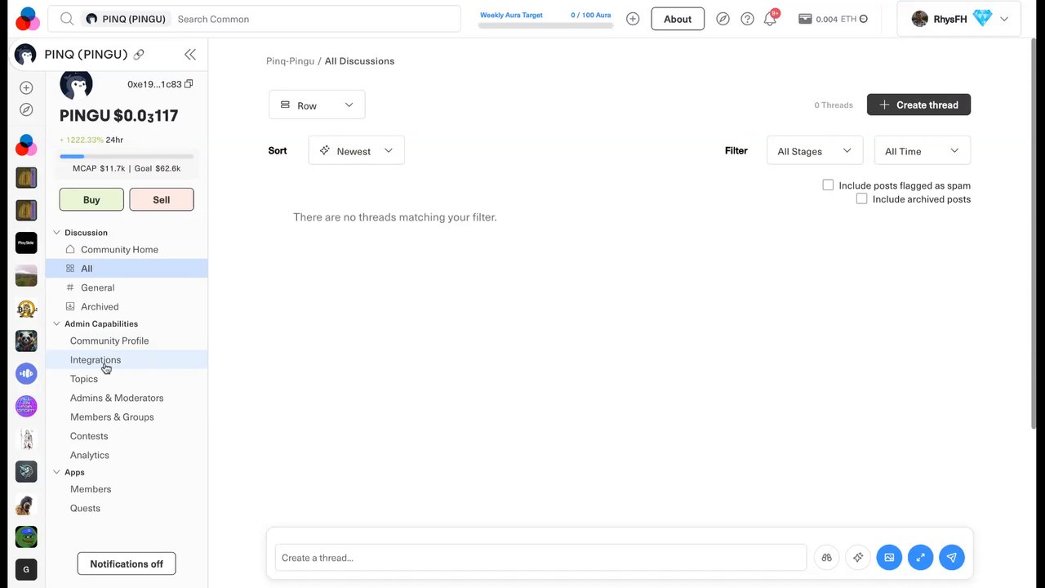This screenshot has height=588, width=1045.
Task: Click the image upload icon in composer
Action: (x=889, y=558)
